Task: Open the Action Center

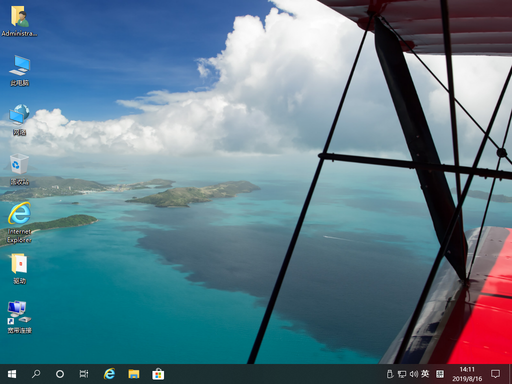Action: point(495,373)
